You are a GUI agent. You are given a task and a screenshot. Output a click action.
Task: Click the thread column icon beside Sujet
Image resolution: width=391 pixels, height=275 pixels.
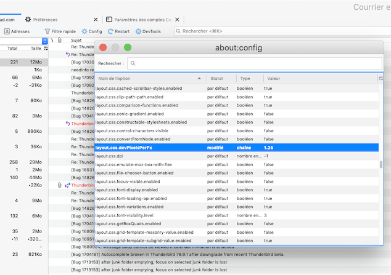click(x=52, y=41)
